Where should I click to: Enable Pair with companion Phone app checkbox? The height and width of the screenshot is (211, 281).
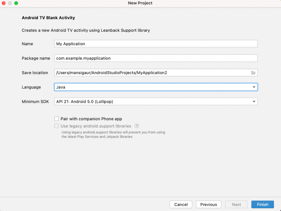coord(57,119)
